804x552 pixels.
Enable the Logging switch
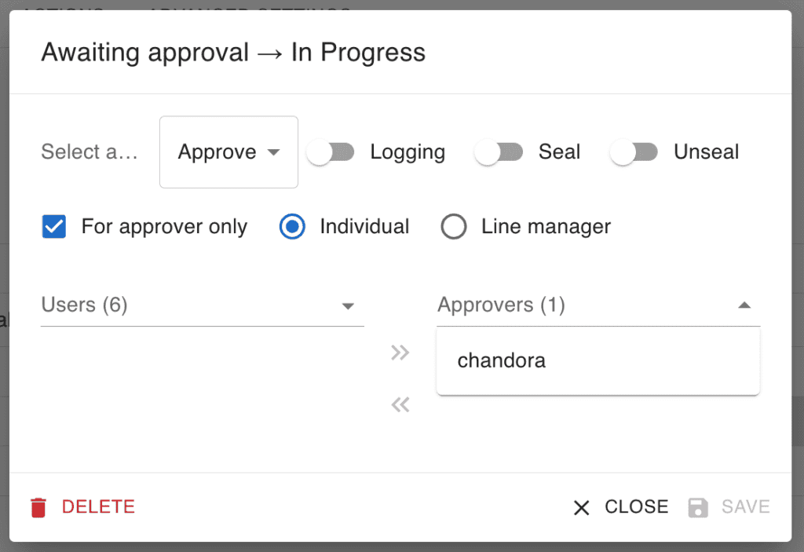coord(331,152)
